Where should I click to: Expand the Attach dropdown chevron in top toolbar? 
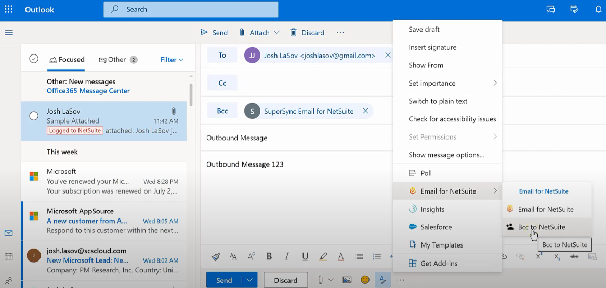(276, 32)
